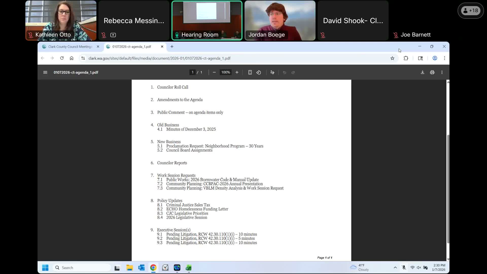Viewport: 487px width, 274px height.
Task: Show hidden system tray icons chevron
Action: point(395,268)
